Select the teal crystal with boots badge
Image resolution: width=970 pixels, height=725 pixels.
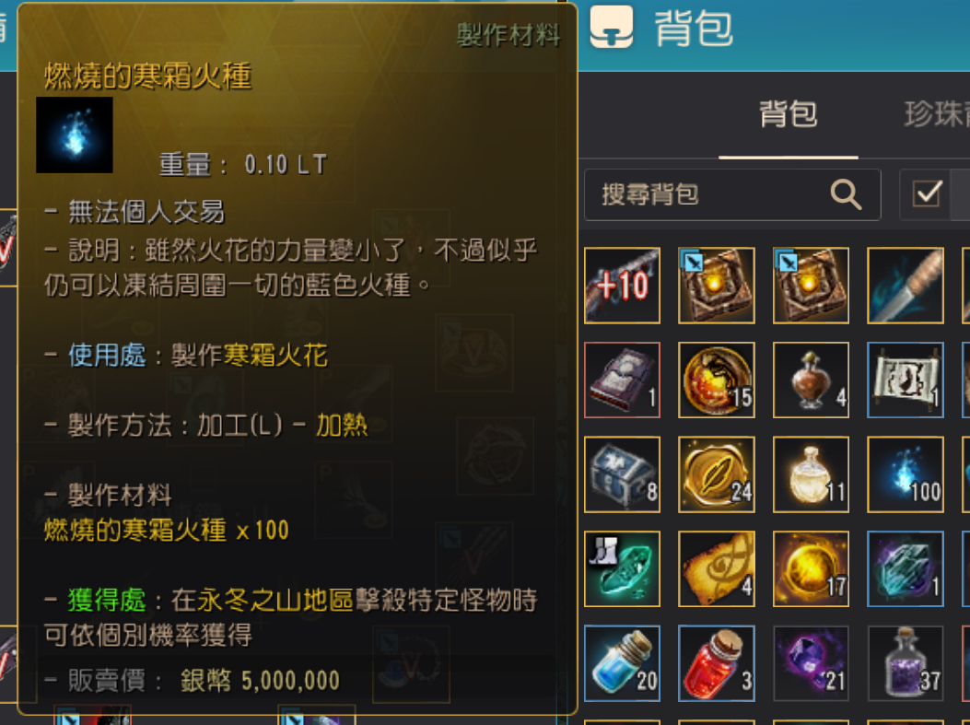pos(622,568)
